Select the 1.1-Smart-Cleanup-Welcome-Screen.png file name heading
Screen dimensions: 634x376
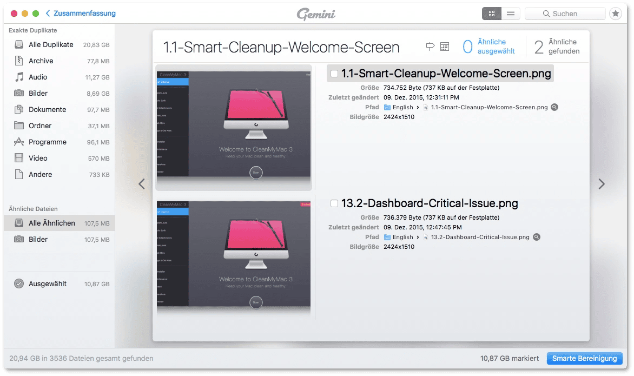pos(446,74)
